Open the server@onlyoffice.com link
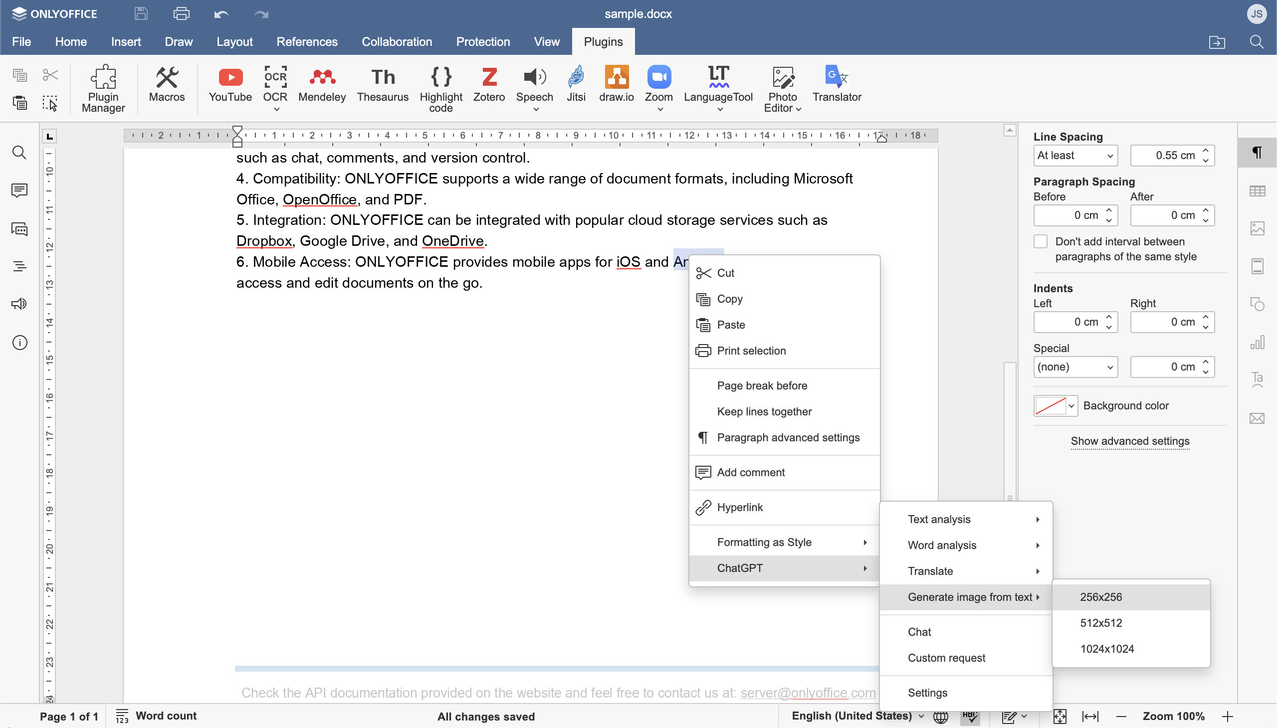This screenshot has width=1277, height=728. [807, 693]
